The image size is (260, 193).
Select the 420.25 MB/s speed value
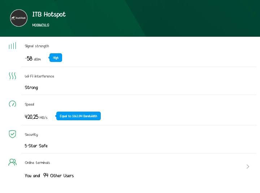click(x=36, y=117)
